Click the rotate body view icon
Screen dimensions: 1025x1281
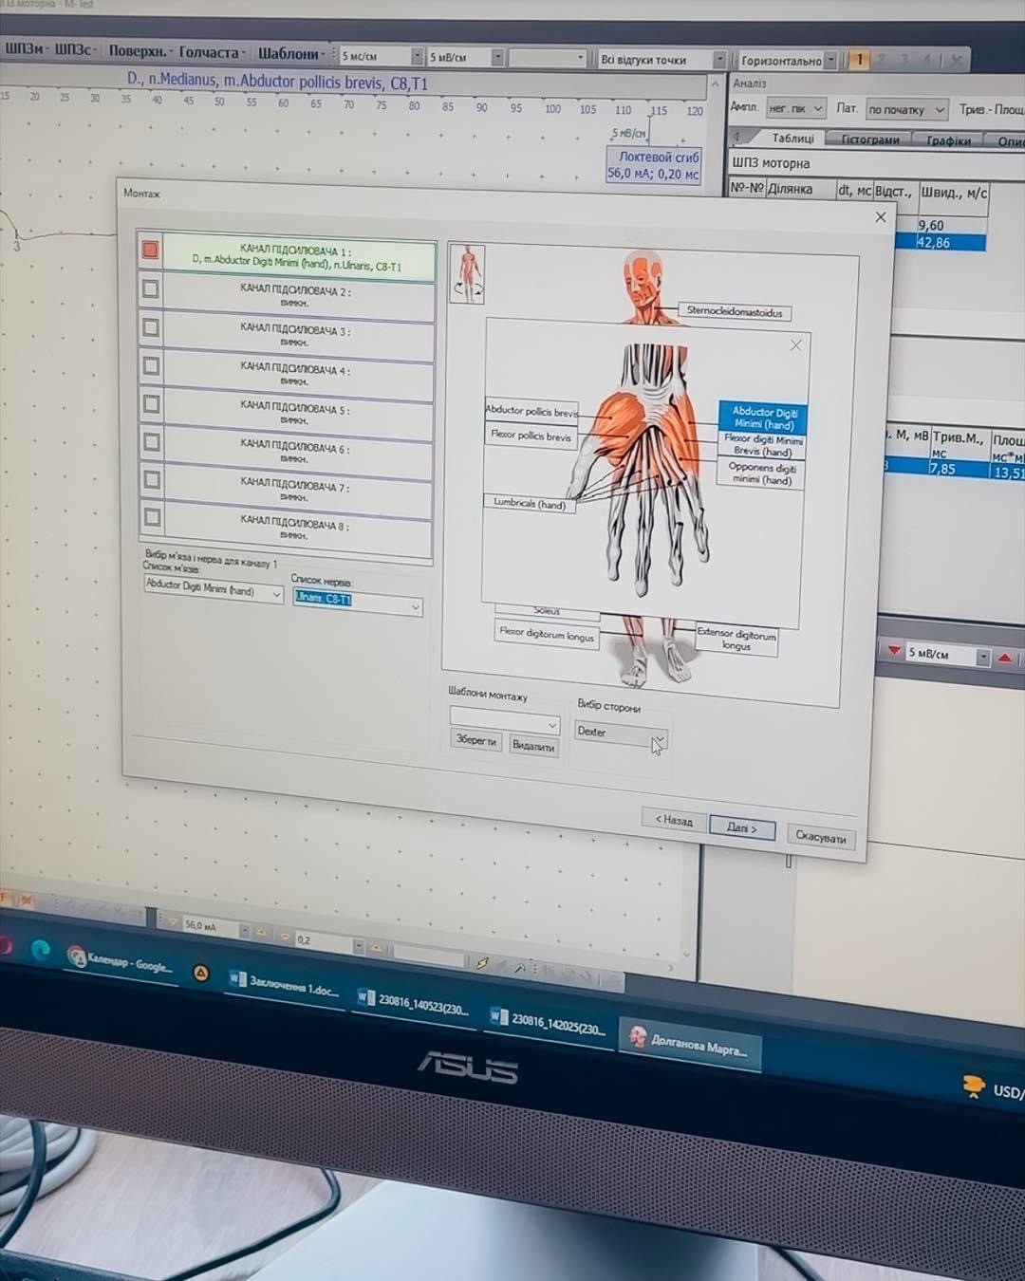coord(467,274)
